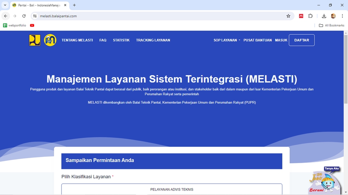
Task: Open the STATISTIK menu item
Action: tap(121, 40)
